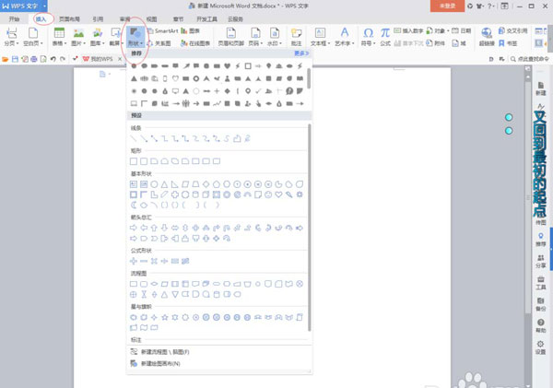Image resolution: width=553 pixels, height=388 pixels.
Task: Click the save icon in quick toolbar
Action: click(15, 59)
